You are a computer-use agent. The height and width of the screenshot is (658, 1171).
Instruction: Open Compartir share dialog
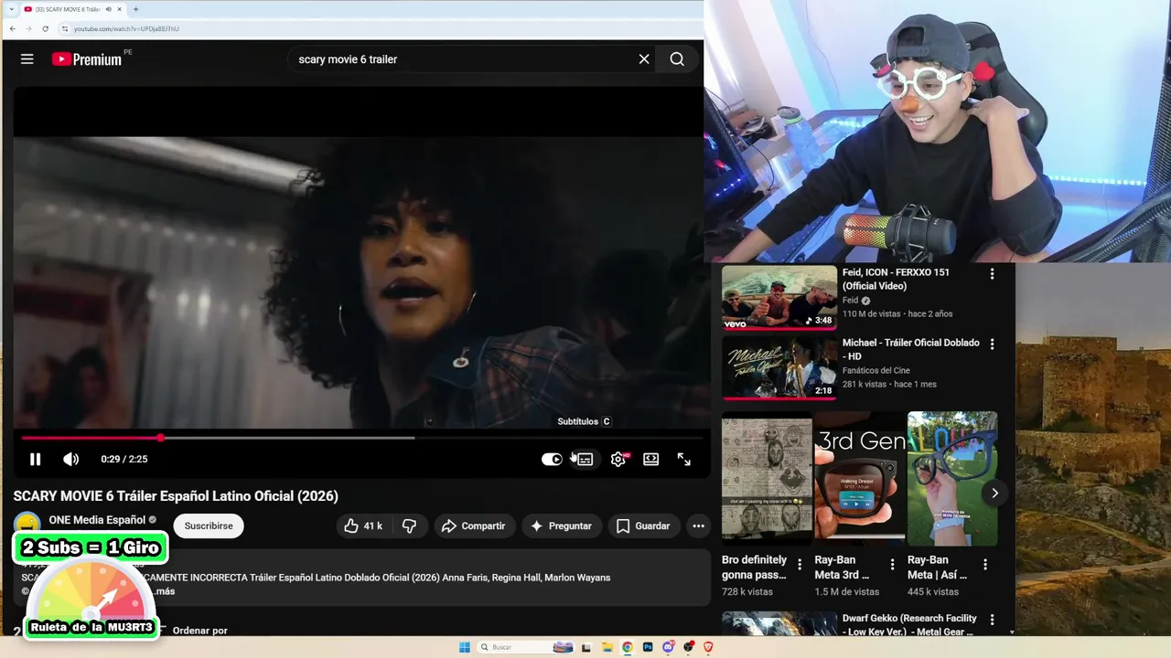473,525
